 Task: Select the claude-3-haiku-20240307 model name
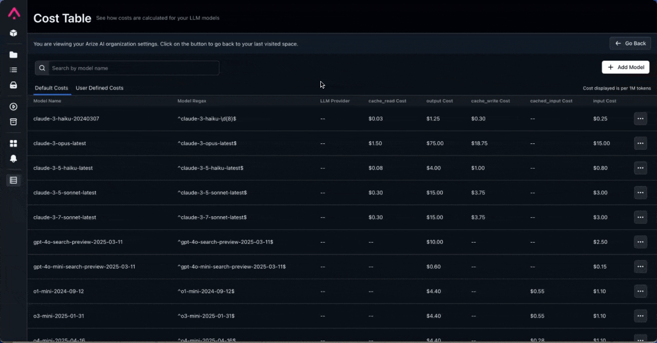click(66, 119)
